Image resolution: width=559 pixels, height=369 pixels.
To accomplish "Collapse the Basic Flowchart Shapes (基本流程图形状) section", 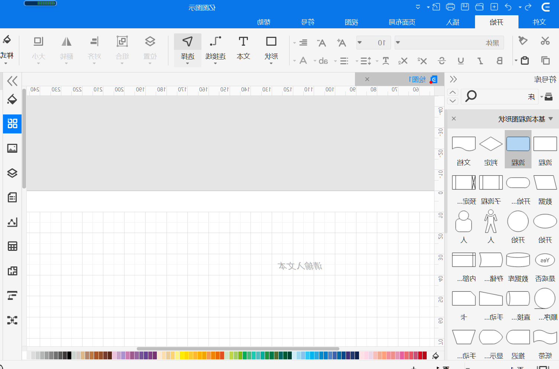I will click(x=551, y=119).
